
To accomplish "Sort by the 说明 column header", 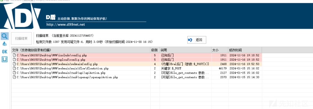I will 185,50.
